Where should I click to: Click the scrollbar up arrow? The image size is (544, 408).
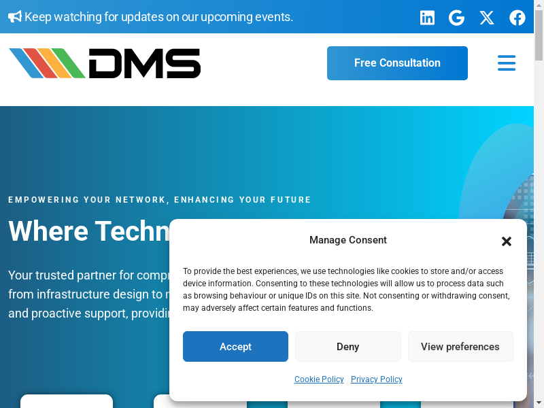539,5
